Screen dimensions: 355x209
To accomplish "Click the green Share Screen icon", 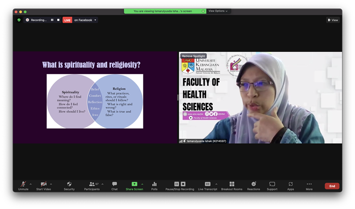I will (134, 184).
